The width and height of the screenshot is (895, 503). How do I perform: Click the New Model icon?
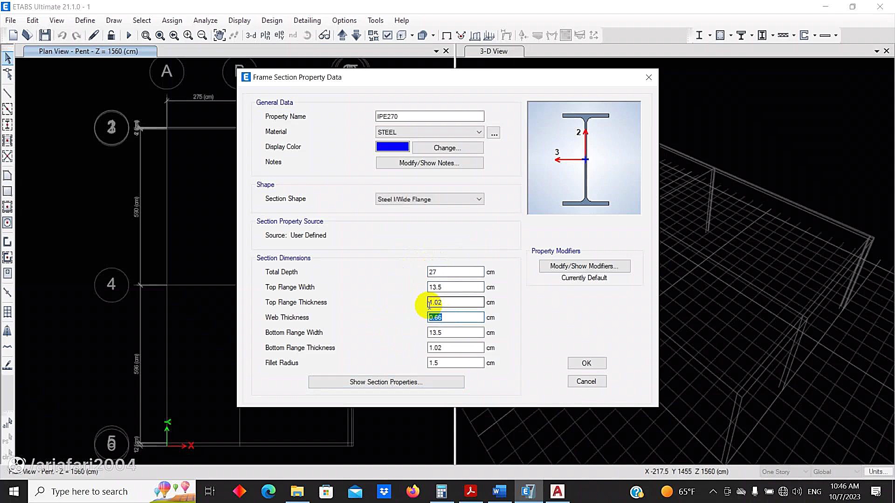click(x=13, y=35)
